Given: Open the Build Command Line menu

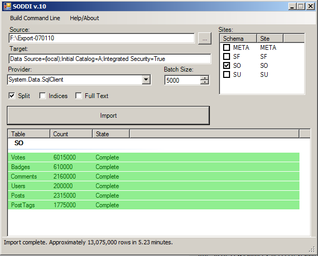Looking at the screenshot, I should [x=35, y=18].
